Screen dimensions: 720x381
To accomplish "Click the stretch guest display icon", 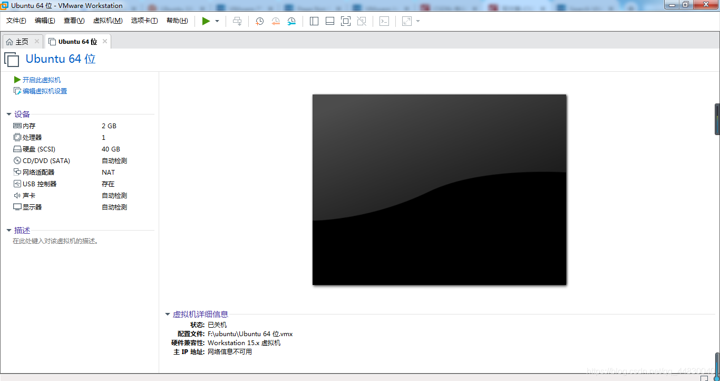I will [x=407, y=21].
